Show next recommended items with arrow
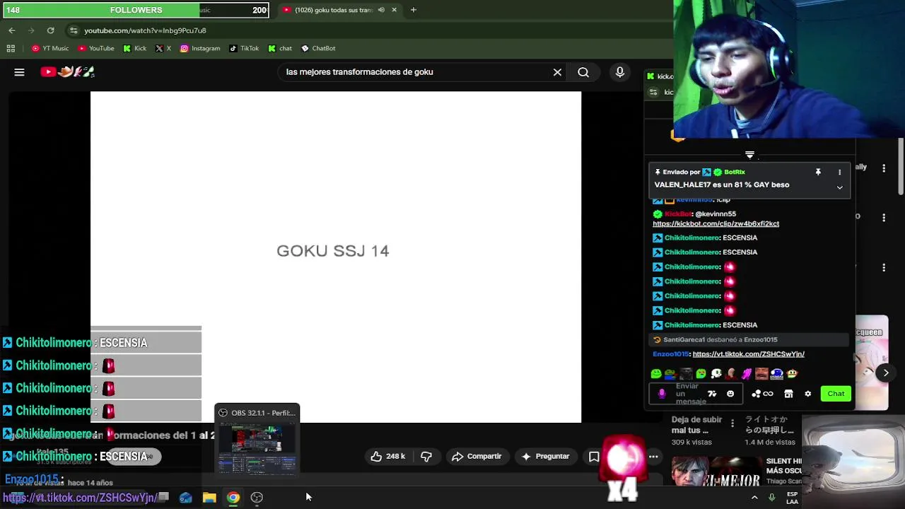This screenshot has height=509, width=905. (886, 373)
